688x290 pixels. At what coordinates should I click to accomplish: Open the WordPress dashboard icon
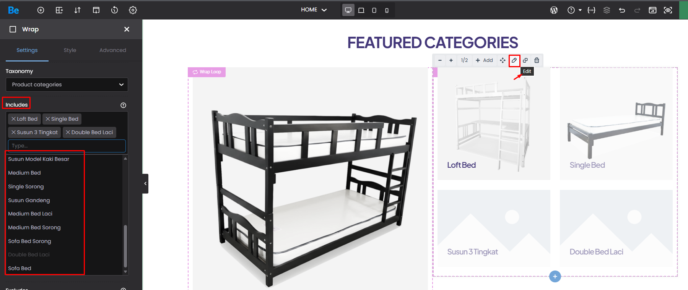(554, 10)
